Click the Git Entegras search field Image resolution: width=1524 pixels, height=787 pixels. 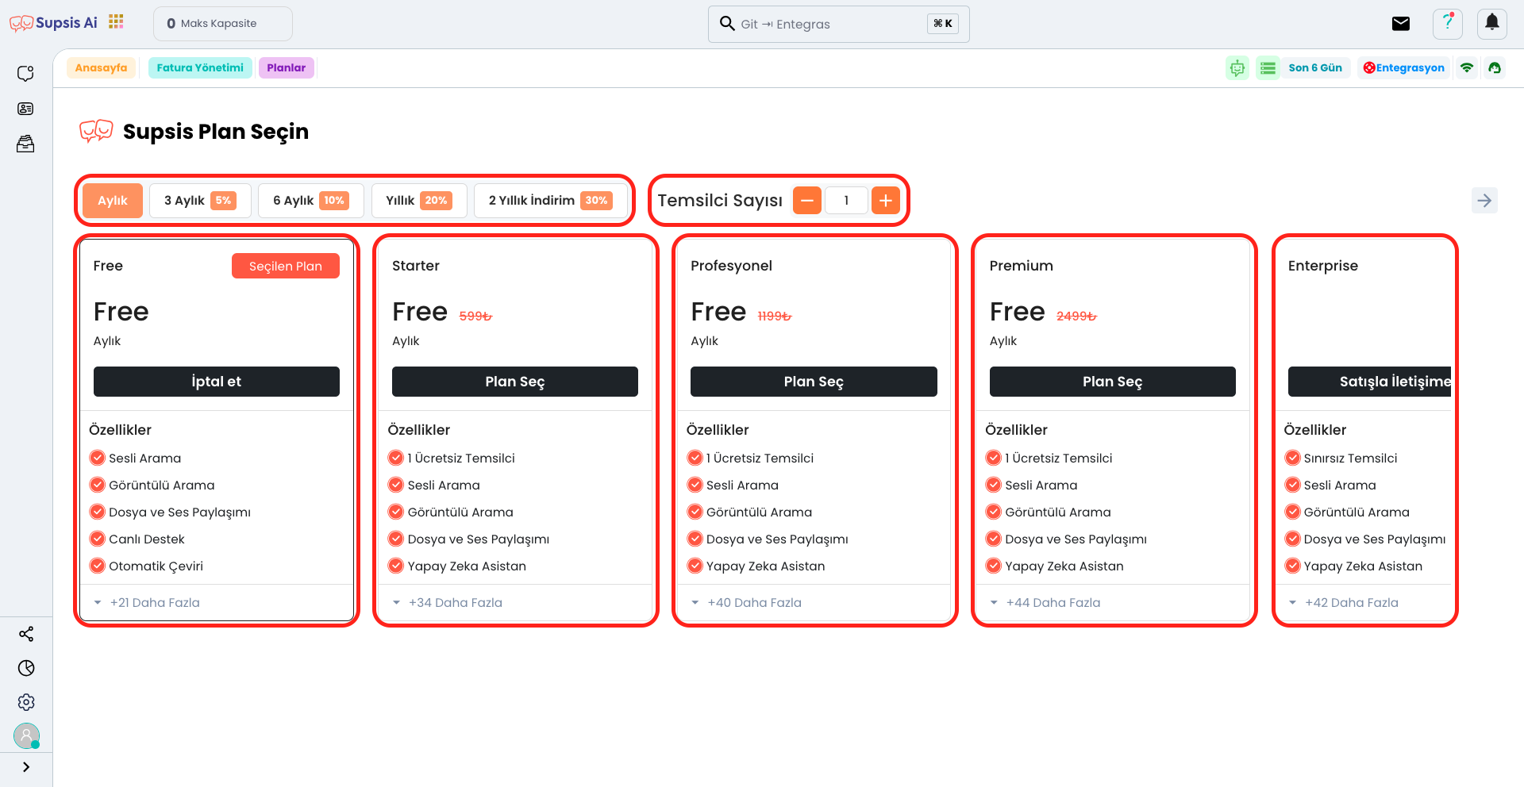pyautogui.click(x=838, y=24)
